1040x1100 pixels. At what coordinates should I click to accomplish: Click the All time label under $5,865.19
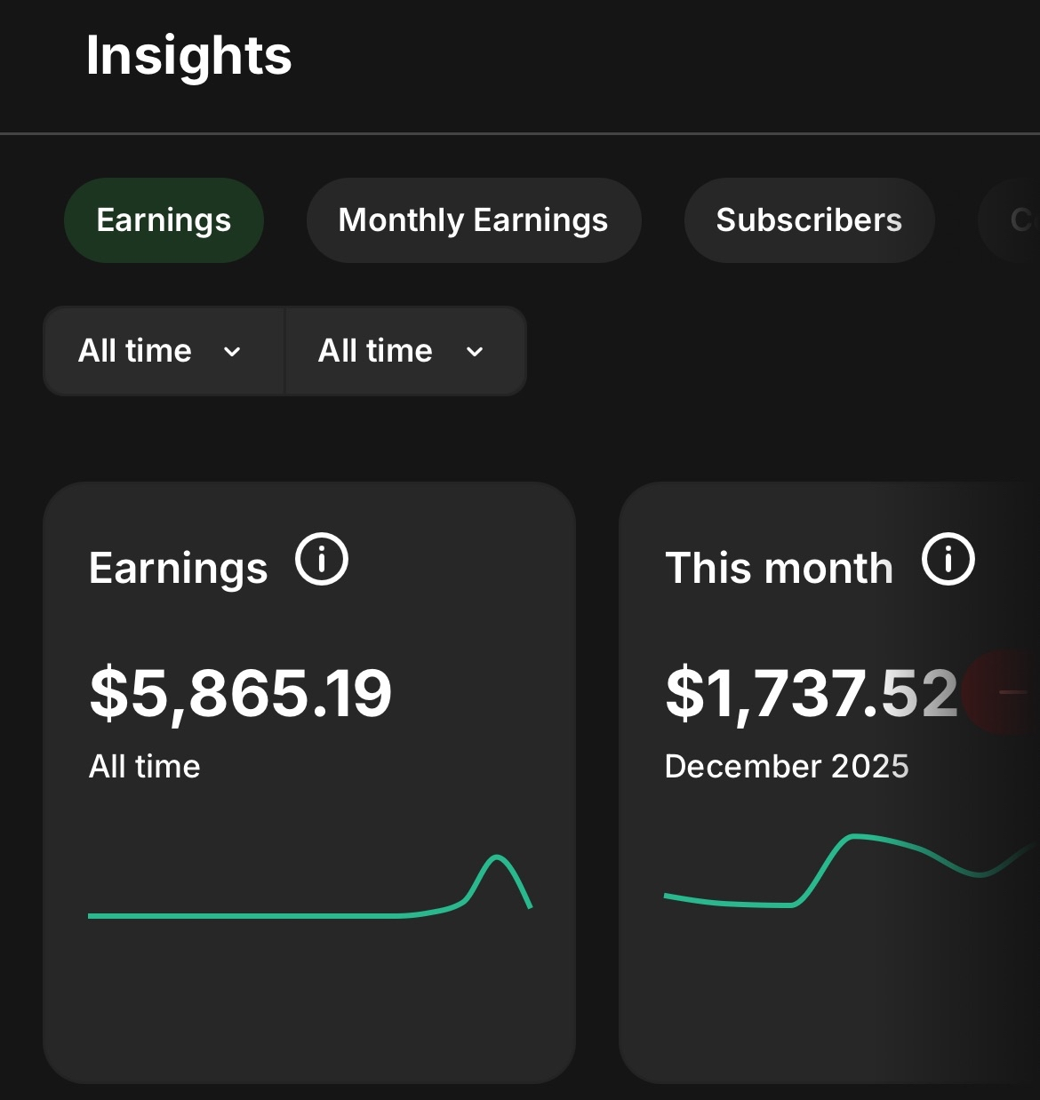pos(144,766)
